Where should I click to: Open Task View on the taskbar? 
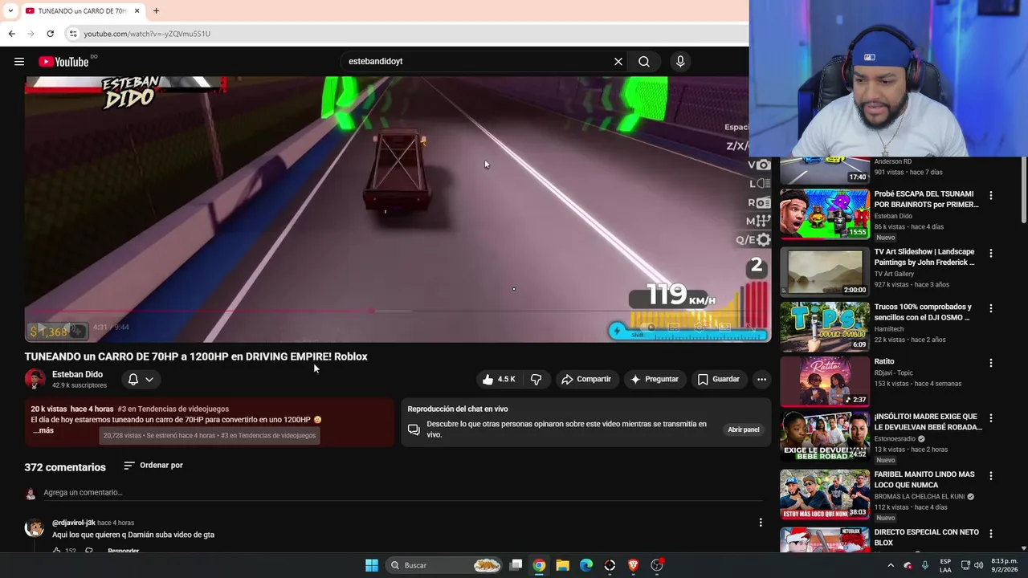516,565
